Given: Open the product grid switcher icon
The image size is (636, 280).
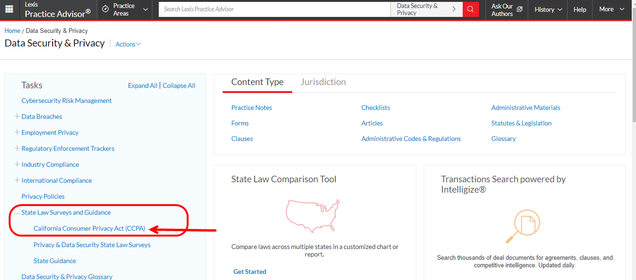Looking at the screenshot, I should click(9, 9).
